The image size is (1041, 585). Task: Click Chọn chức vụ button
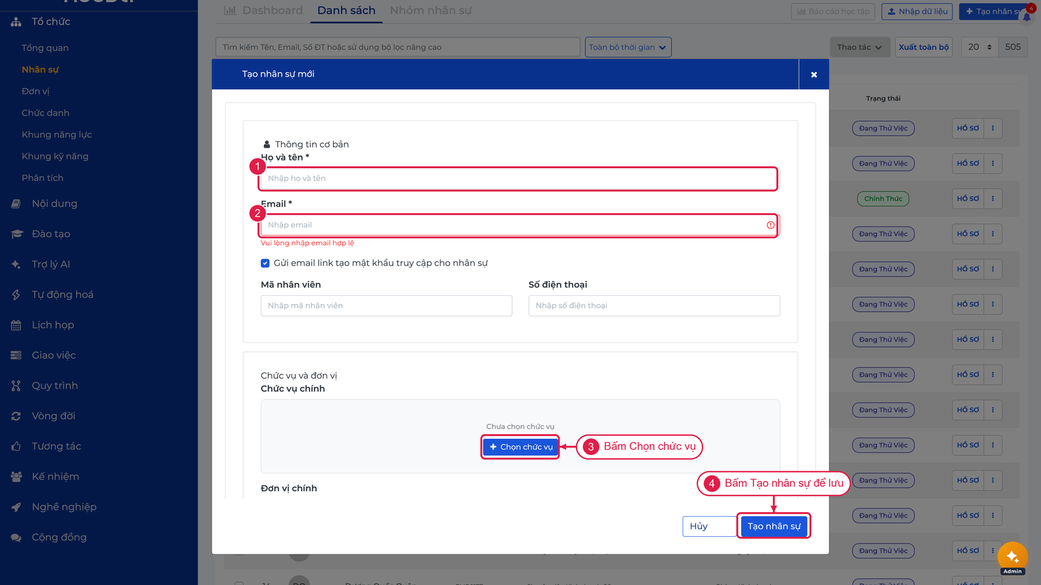pyautogui.click(x=520, y=447)
